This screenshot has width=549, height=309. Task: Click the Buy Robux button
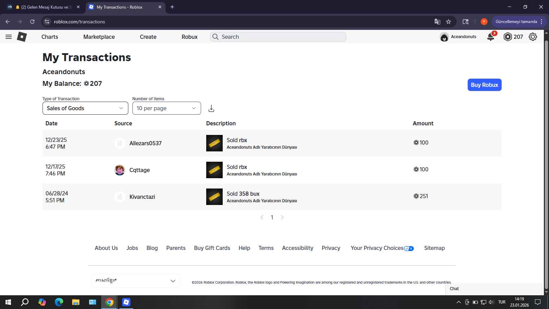(x=484, y=85)
